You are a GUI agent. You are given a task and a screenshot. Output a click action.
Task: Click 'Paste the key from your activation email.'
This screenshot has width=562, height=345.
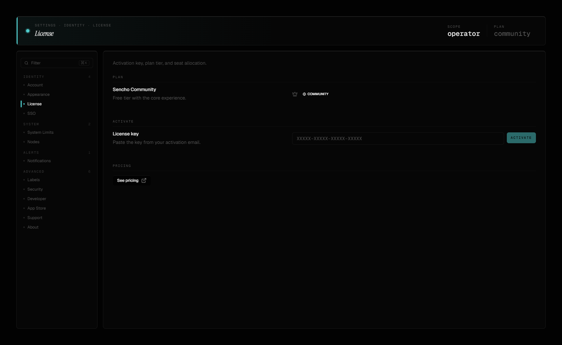(157, 142)
